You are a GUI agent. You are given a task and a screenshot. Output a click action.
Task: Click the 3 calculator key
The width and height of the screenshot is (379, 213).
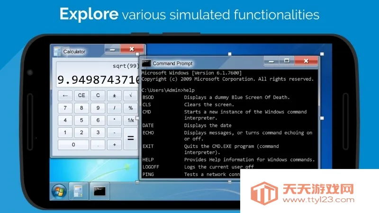98,133
